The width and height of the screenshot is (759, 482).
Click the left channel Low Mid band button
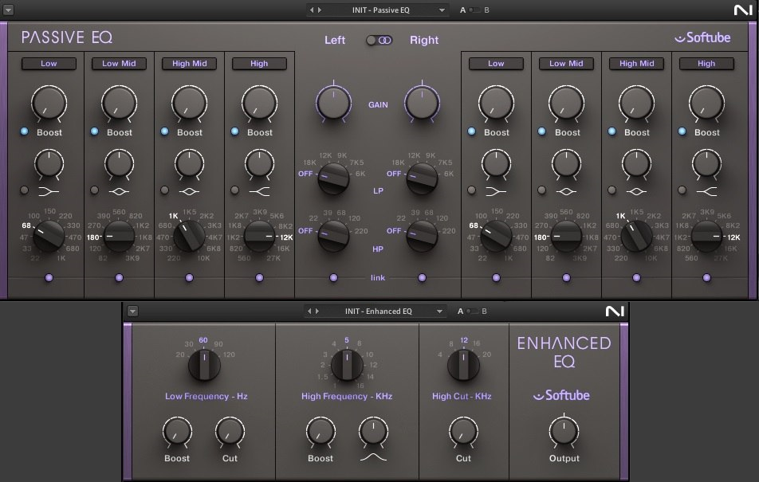[119, 64]
